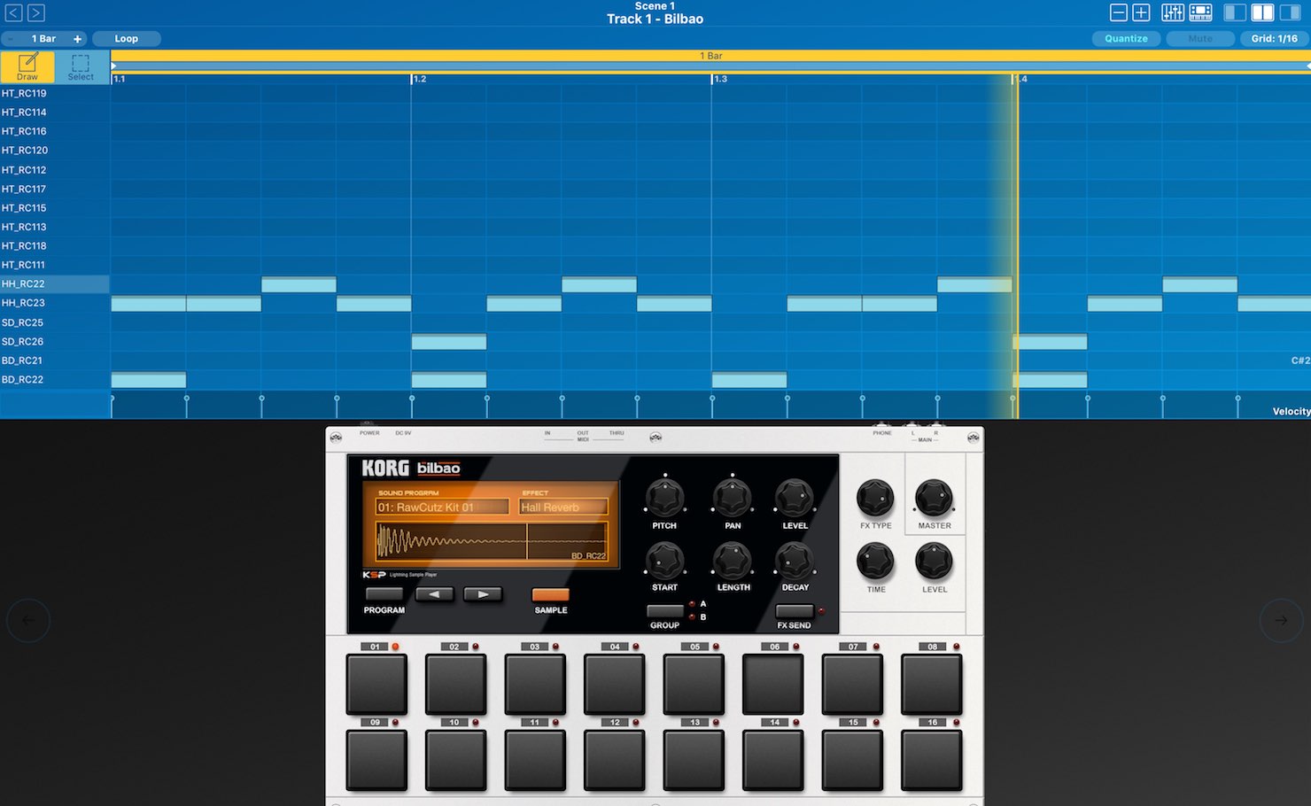Toggle Loop mode

click(x=126, y=39)
